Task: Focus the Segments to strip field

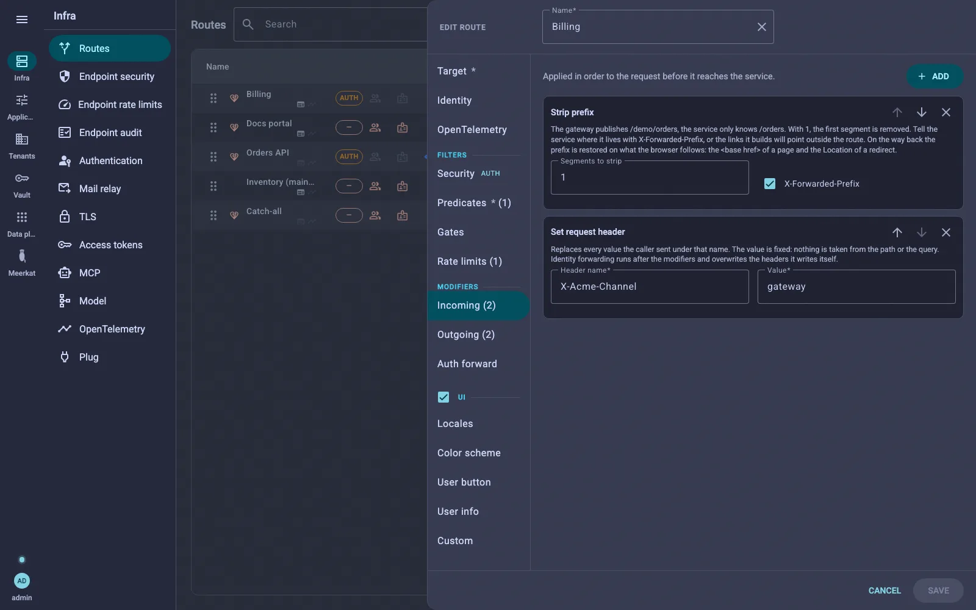Action: point(650,178)
